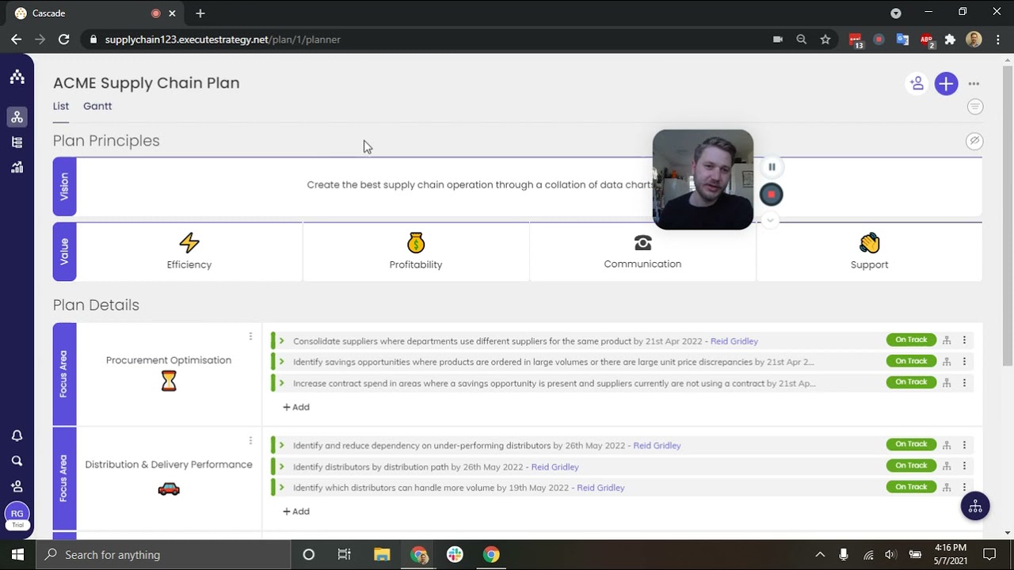Open hierarchy icon for under-performing distributors goal
The height and width of the screenshot is (570, 1014).
click(x=947, y=445)
